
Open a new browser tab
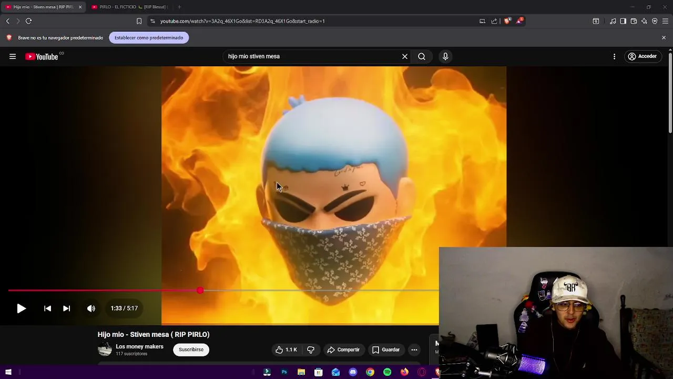point(179,7)
